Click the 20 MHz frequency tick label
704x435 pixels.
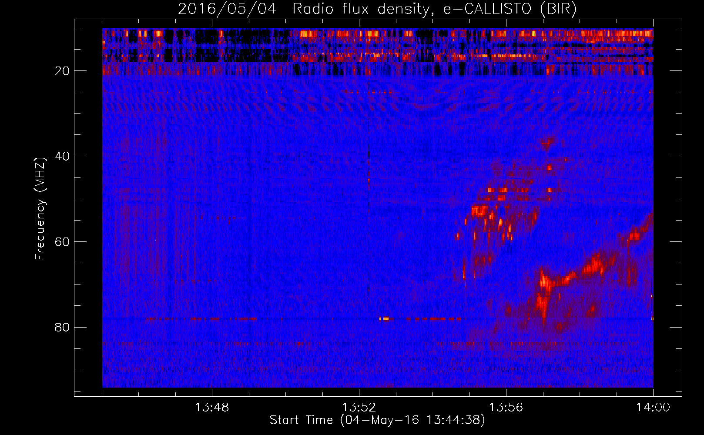click(63, 71)
